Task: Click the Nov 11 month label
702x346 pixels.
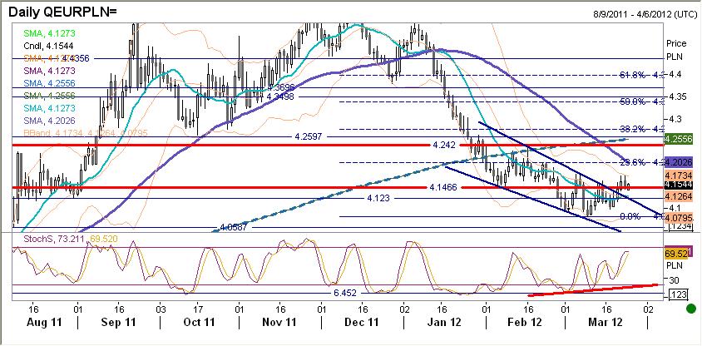Action: [x=279, y=321]
